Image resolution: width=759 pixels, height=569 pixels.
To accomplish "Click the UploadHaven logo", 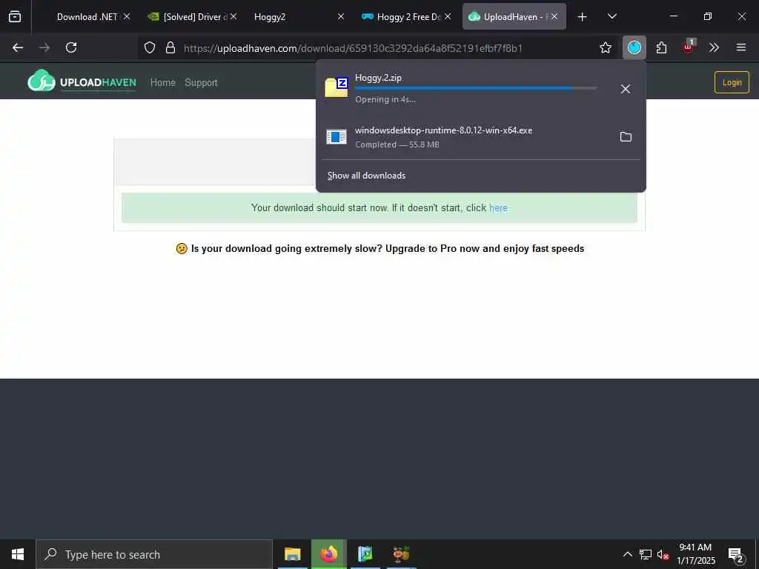I will [82, 81].
